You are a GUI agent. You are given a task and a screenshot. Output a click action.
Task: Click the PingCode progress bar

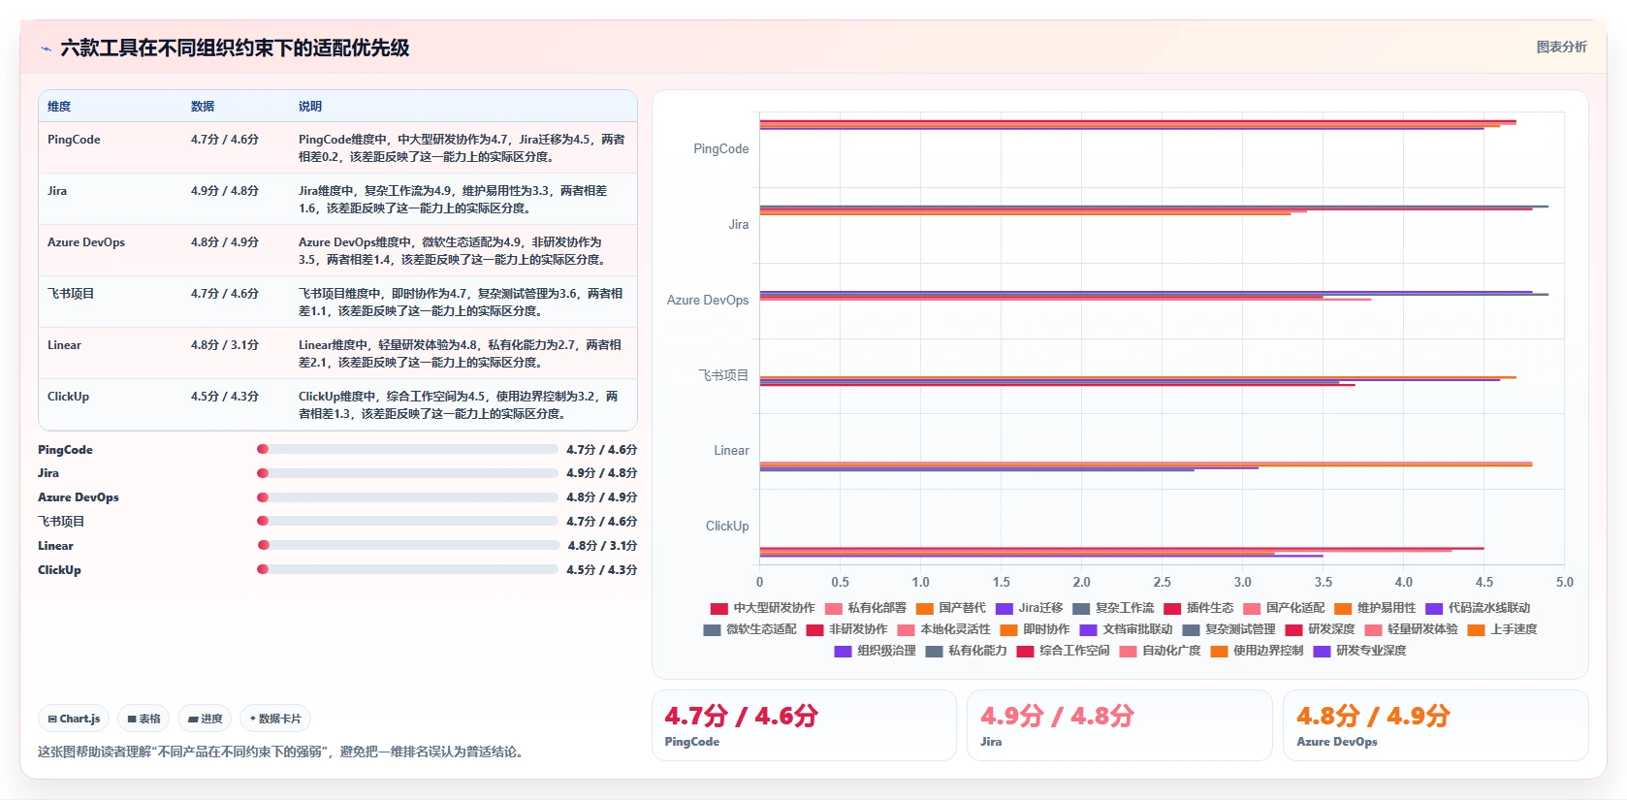pos(407,449)
